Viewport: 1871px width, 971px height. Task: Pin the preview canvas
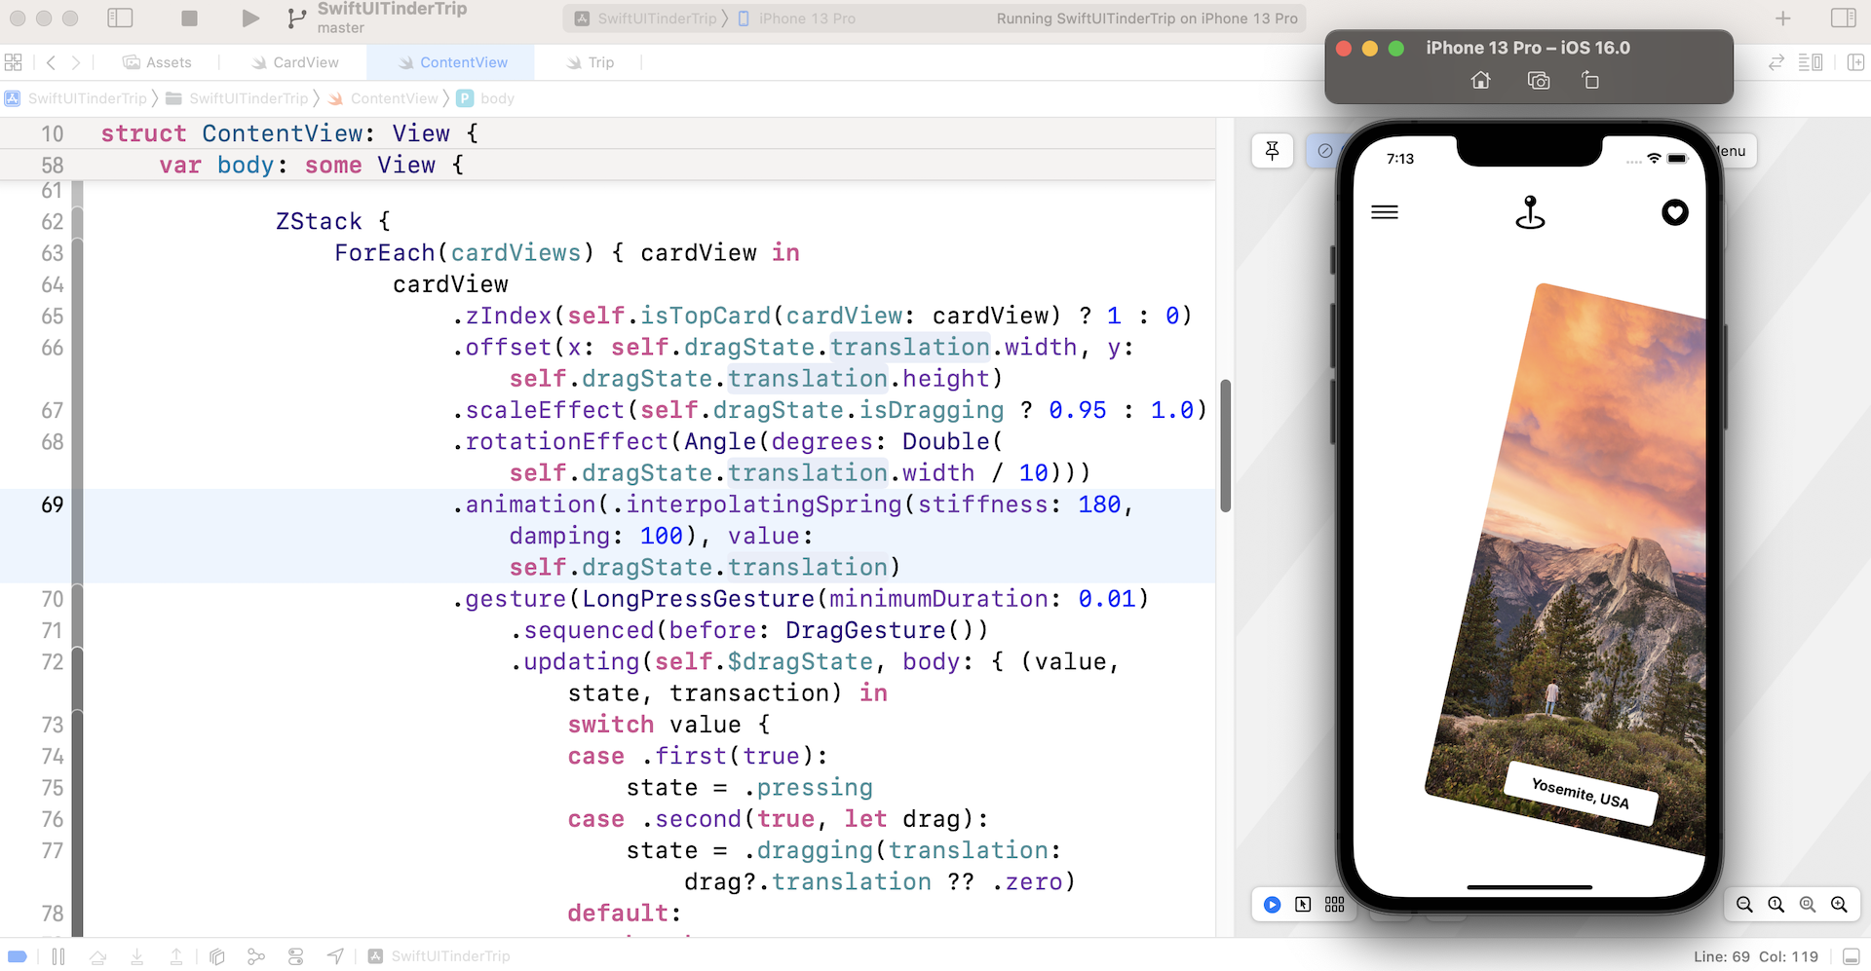pyautogui.click(x=1272, y=151)
